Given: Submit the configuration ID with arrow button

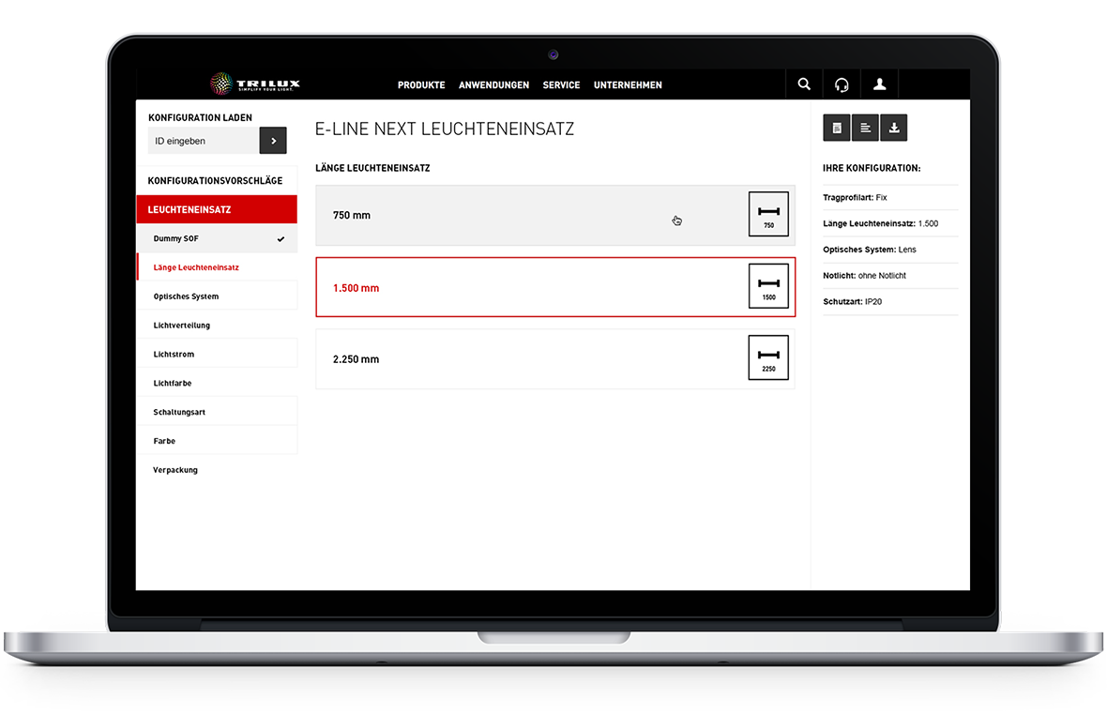Looking at the screenshot, I should pyautogui.click(x=273, y=141).
